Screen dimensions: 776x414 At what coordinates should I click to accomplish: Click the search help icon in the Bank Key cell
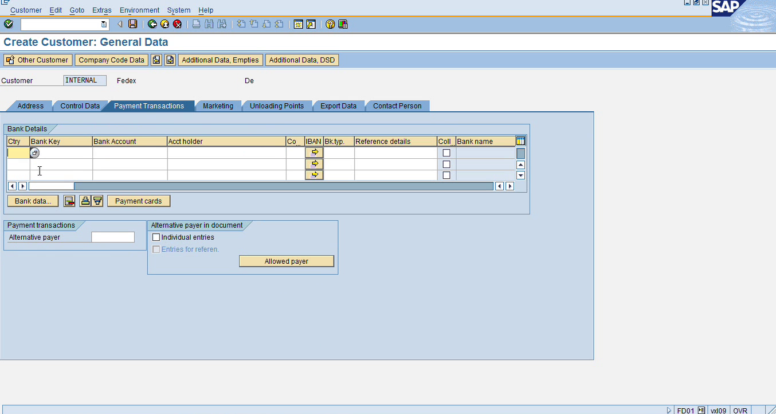click(34, 153)
